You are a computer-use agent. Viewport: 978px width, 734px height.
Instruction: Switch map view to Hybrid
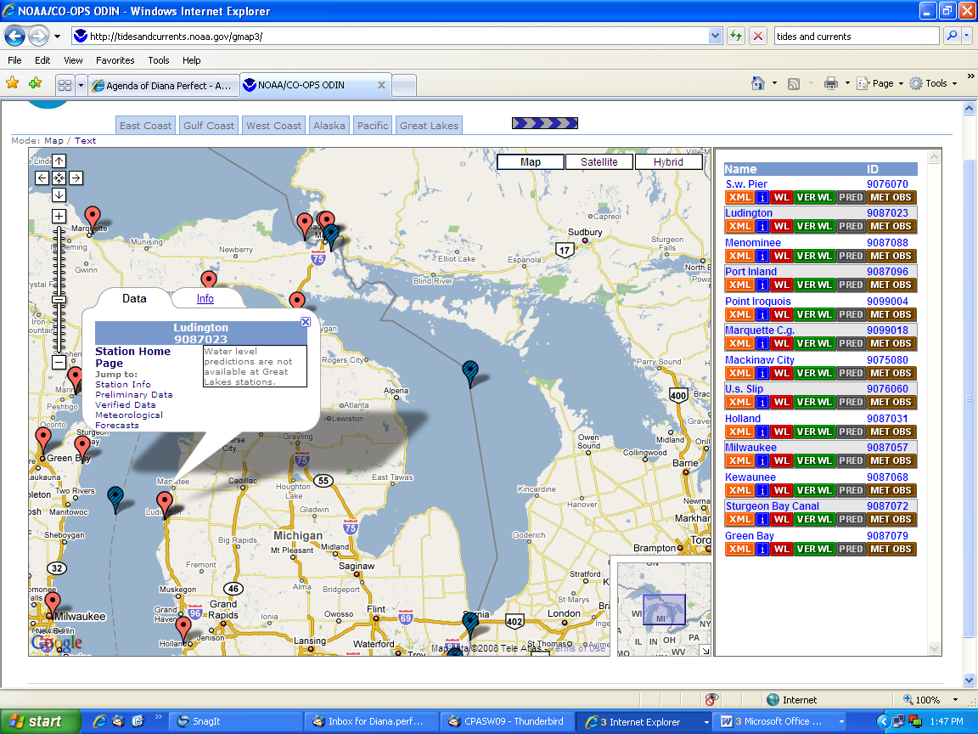tap(668, 162)
